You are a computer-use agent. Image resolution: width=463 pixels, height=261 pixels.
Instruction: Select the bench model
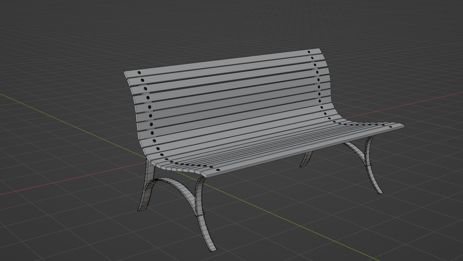[x=244, y=116]
